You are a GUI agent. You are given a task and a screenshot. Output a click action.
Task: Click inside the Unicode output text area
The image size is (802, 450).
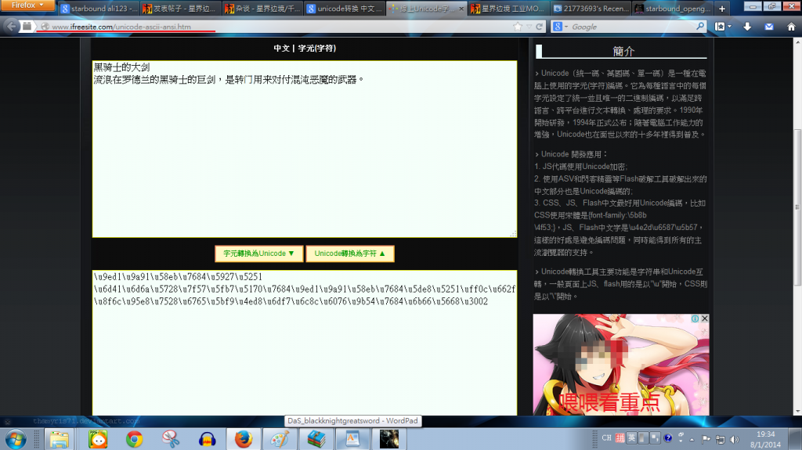[x=304, y=352]
